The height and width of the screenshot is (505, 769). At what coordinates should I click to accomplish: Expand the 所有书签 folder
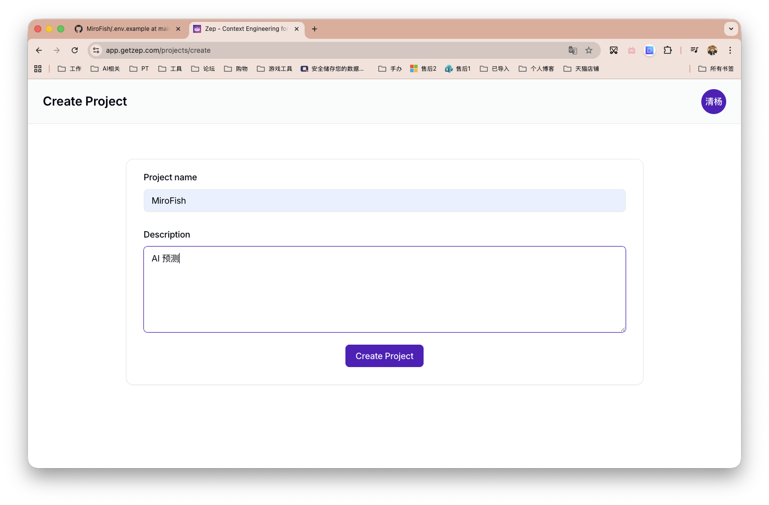(716, 69)
